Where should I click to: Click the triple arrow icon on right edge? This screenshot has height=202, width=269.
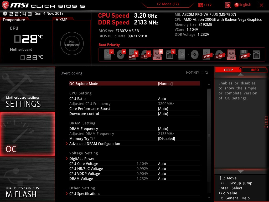point(266,127)
